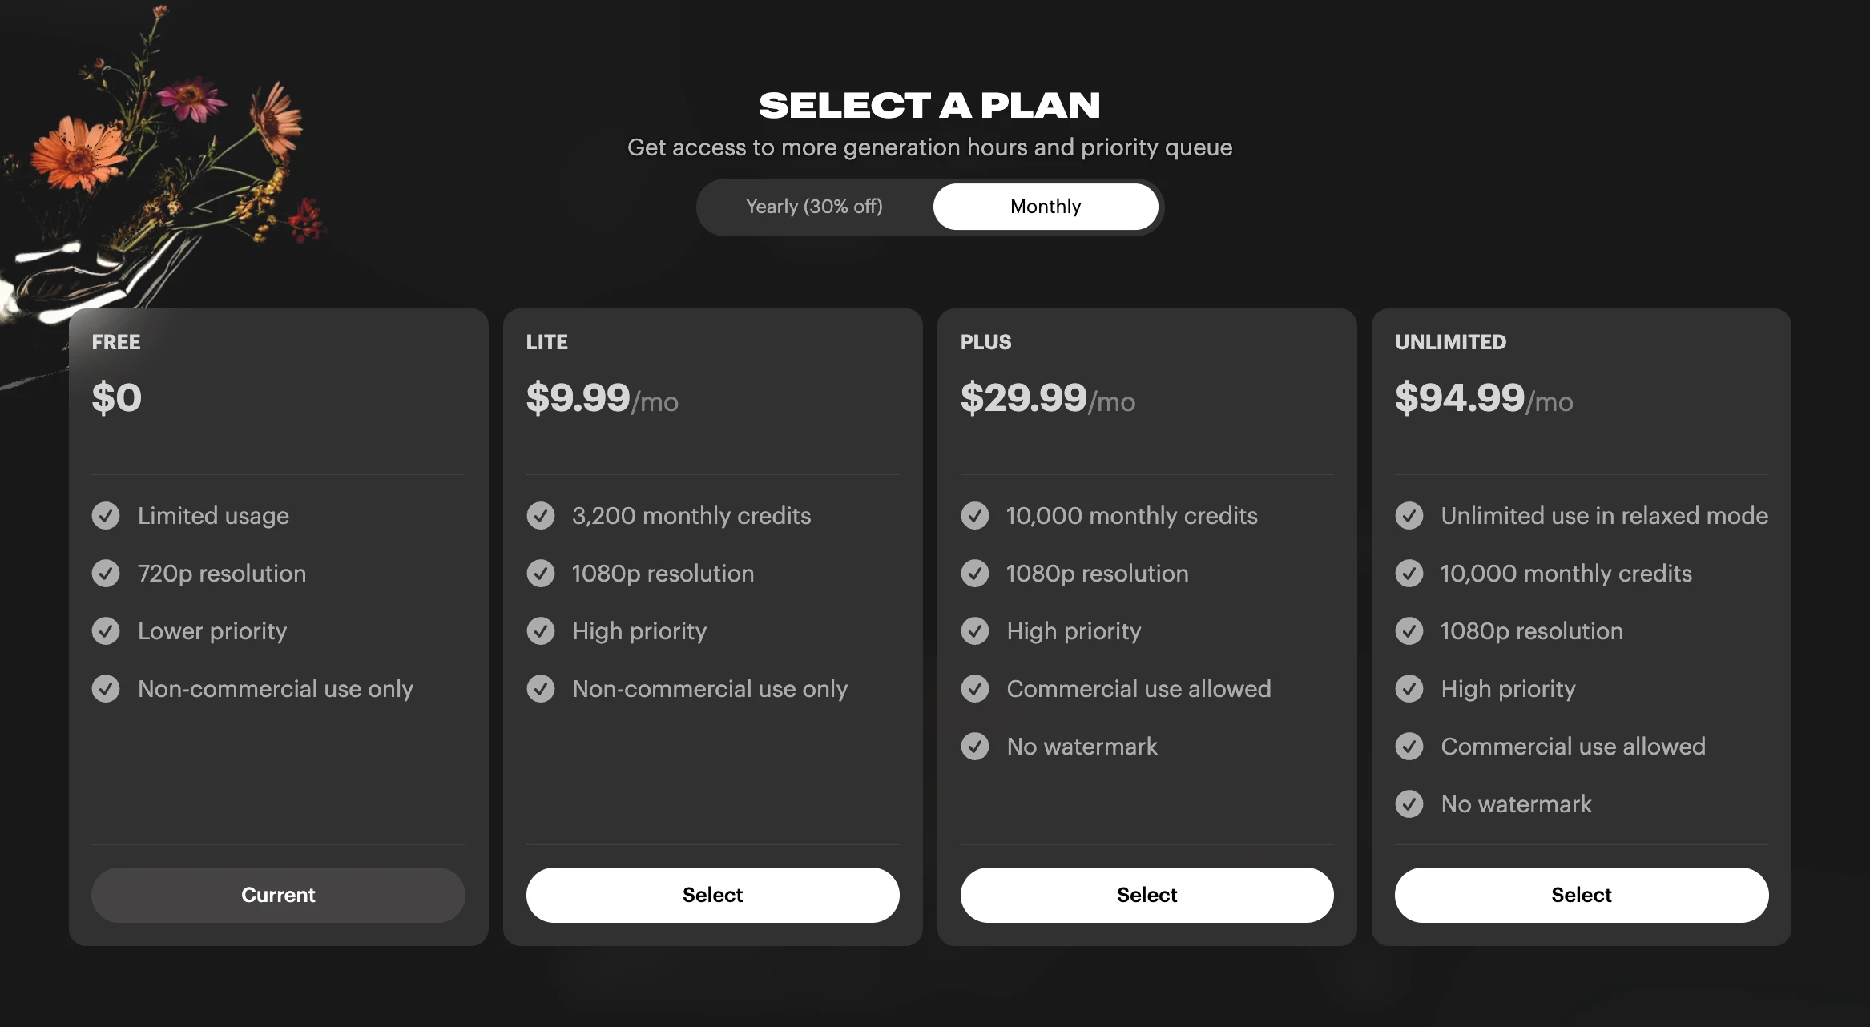Screen dimensions: 1870x1027
Task: Choose the Monthly billing option
Action: click(1045, 207)
